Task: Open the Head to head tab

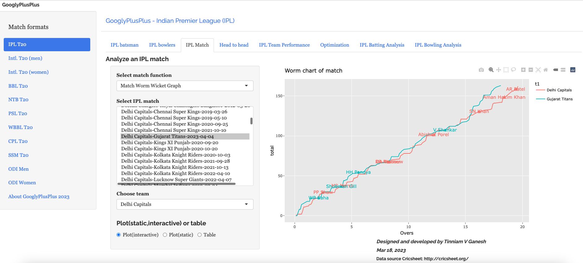Action: [x=234, y=45]
